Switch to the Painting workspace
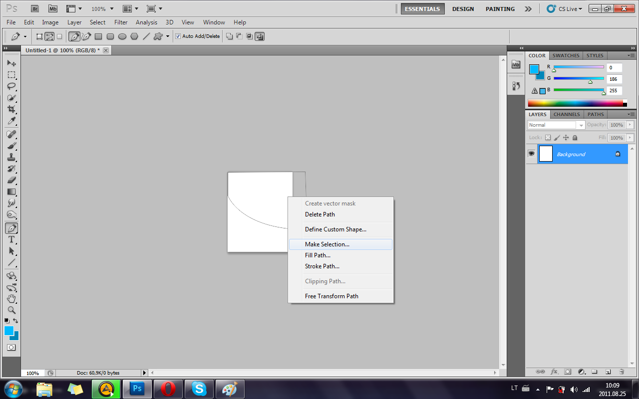This screenshot has height=399, width=639. 500,9
